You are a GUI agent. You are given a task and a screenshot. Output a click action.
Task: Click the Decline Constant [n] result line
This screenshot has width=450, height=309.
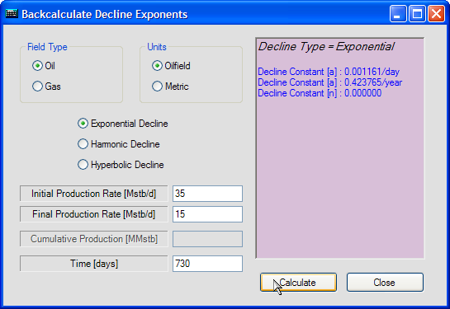pos(320,93)
